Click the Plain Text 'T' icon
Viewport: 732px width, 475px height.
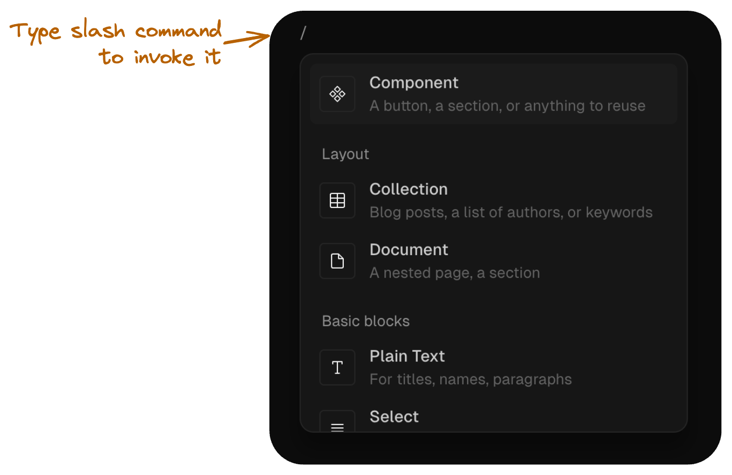(x=337, y=367)
